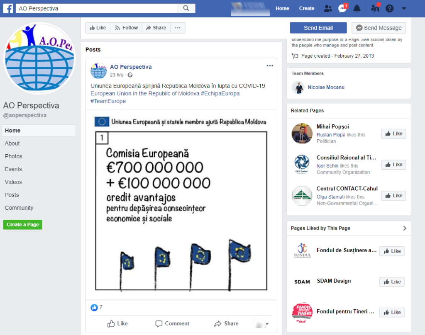Viewport: 425px width, 335px height.
Task: Click the #TeamEurope hashtag link
Action: [108, 101]
